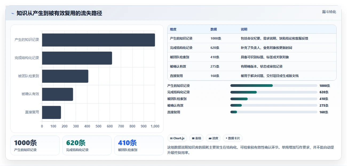Click the 产生的知识记录 bar in chart

(x=98, y=40)
